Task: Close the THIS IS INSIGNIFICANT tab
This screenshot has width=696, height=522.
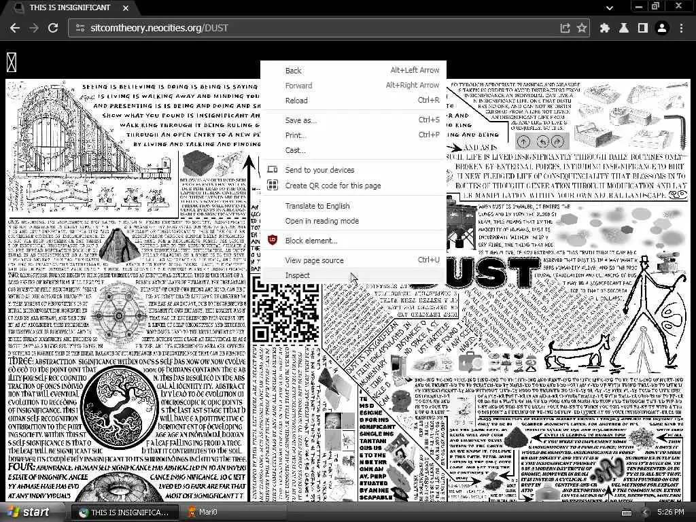Action: point(126,8)
